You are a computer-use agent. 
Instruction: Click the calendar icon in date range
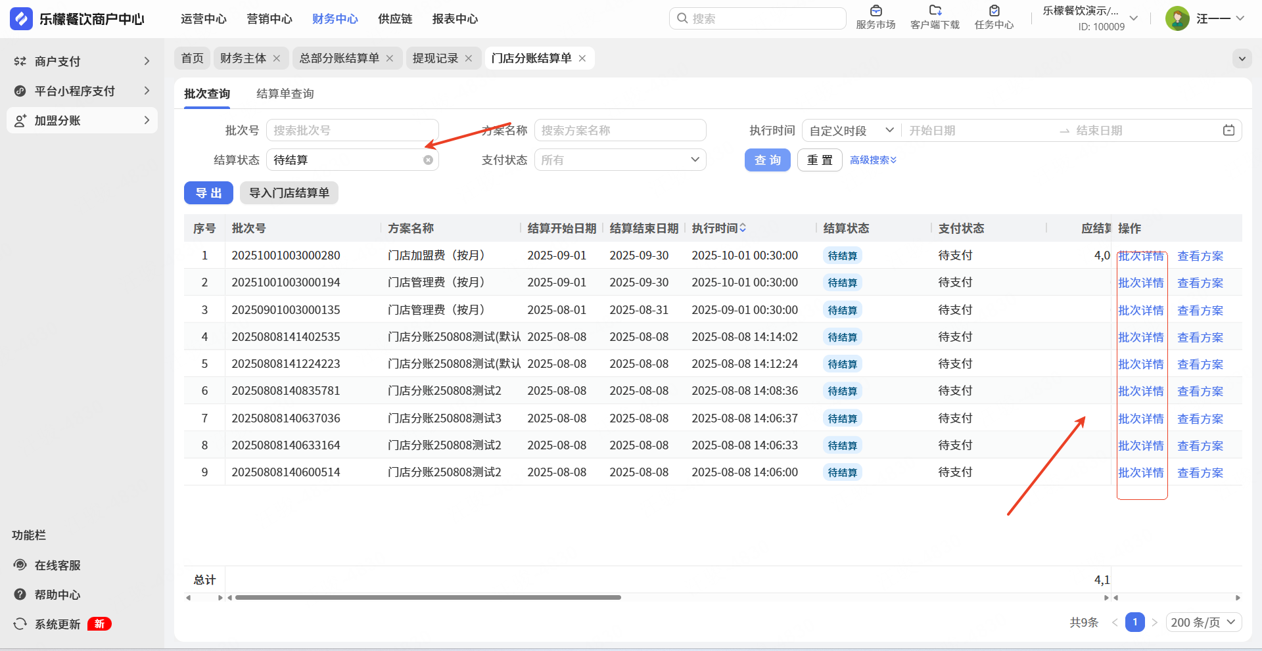[1228, 130]
